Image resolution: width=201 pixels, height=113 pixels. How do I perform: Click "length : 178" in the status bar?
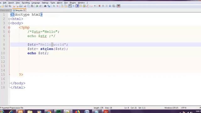98,108
